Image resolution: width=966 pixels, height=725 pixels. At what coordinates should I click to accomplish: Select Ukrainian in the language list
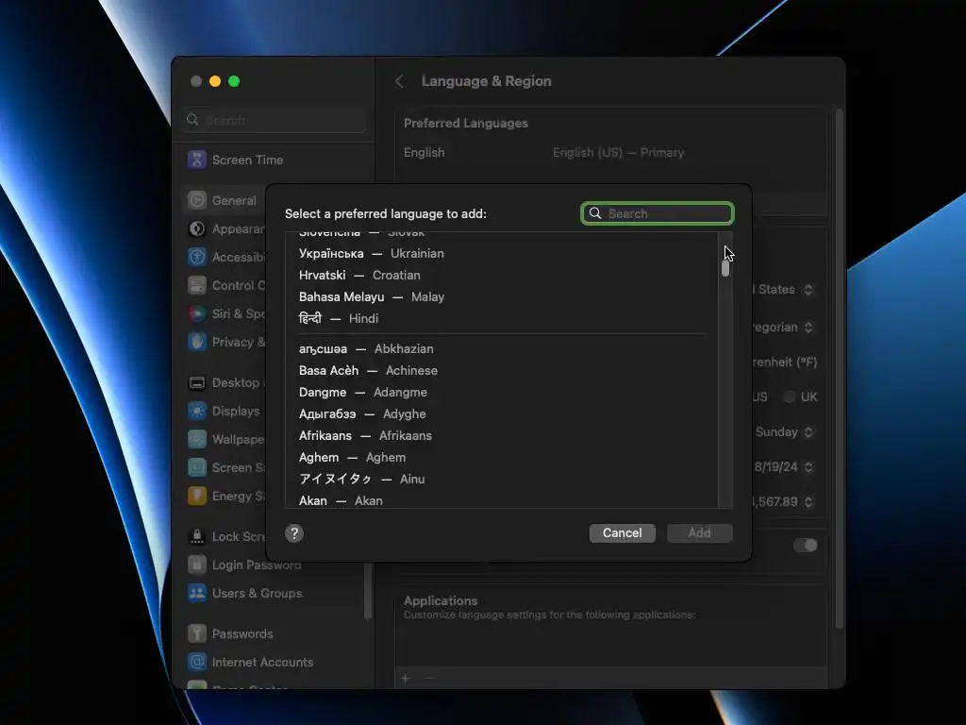pos(502,253)
